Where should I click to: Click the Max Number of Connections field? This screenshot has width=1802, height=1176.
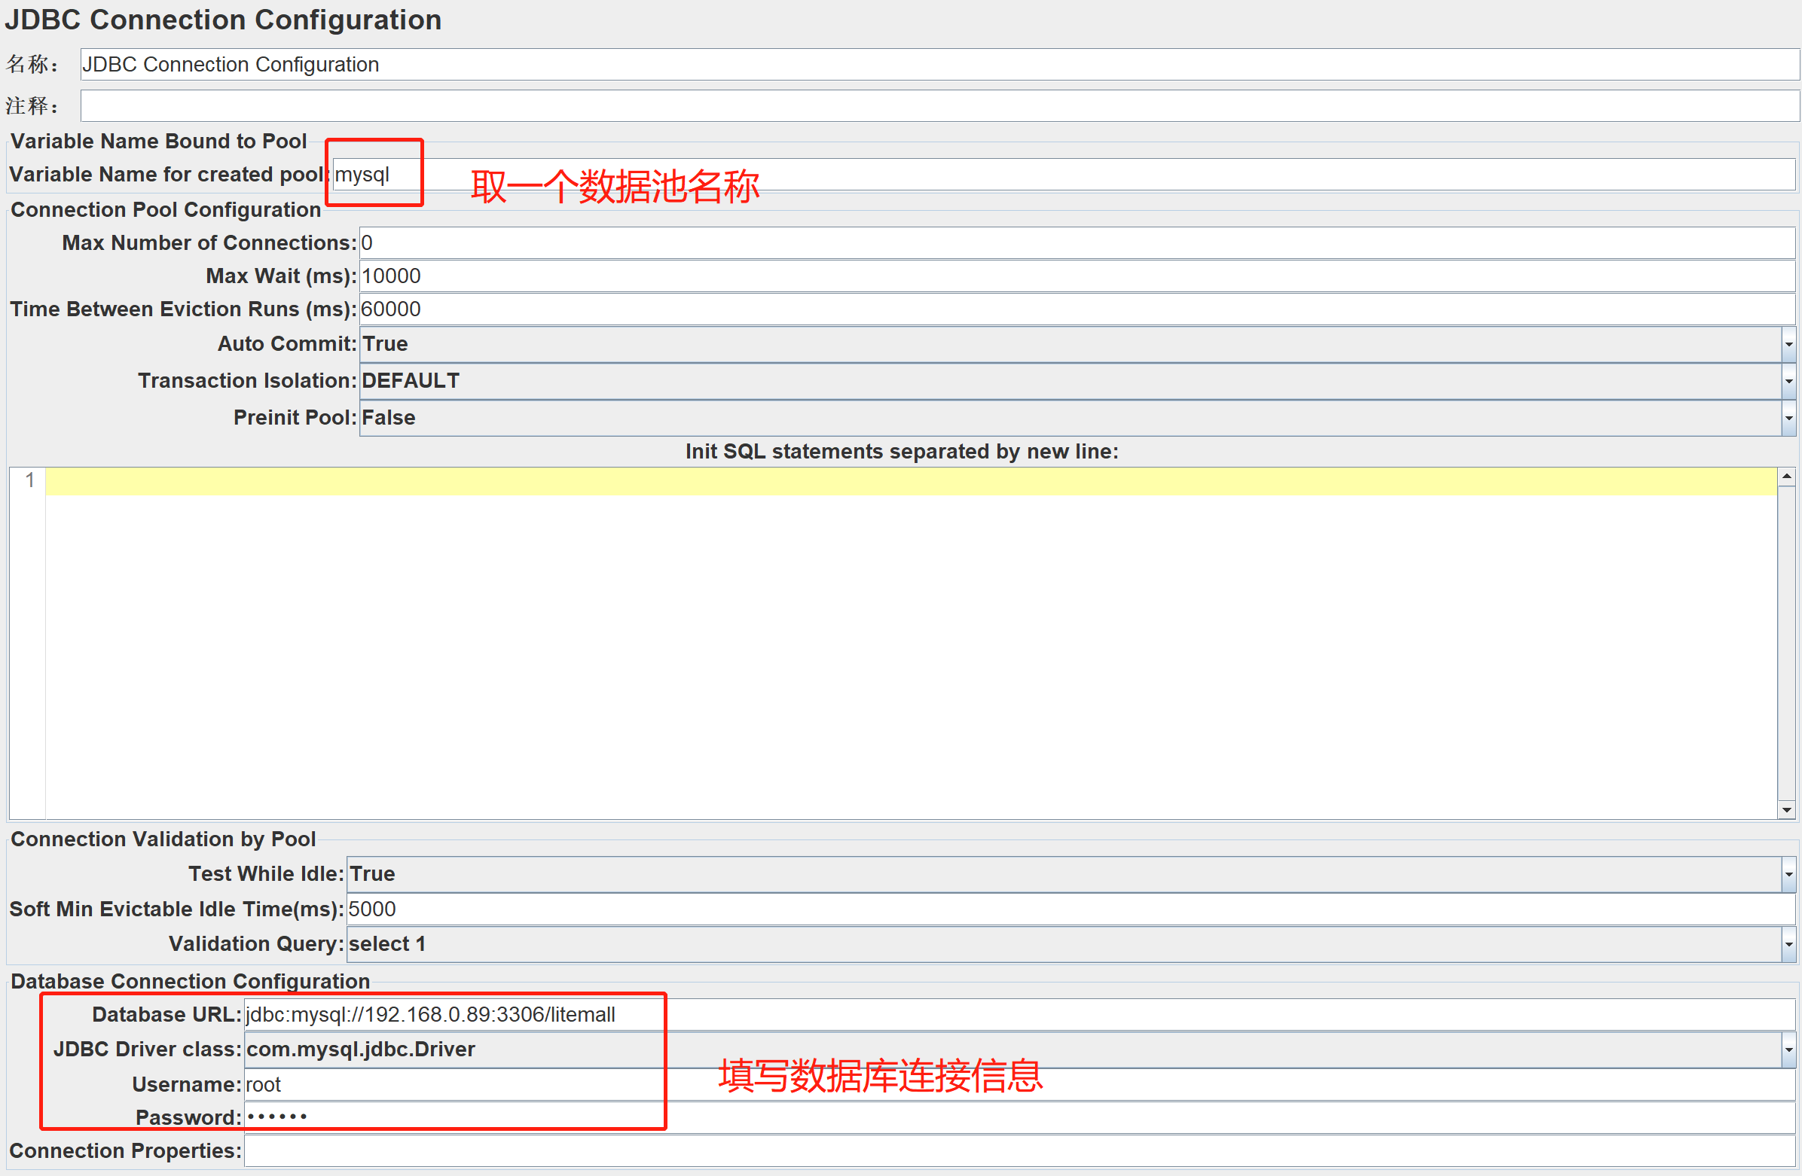(x=1075, y=243)
